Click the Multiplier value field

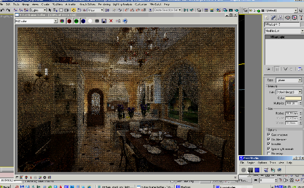click(292, 103)
